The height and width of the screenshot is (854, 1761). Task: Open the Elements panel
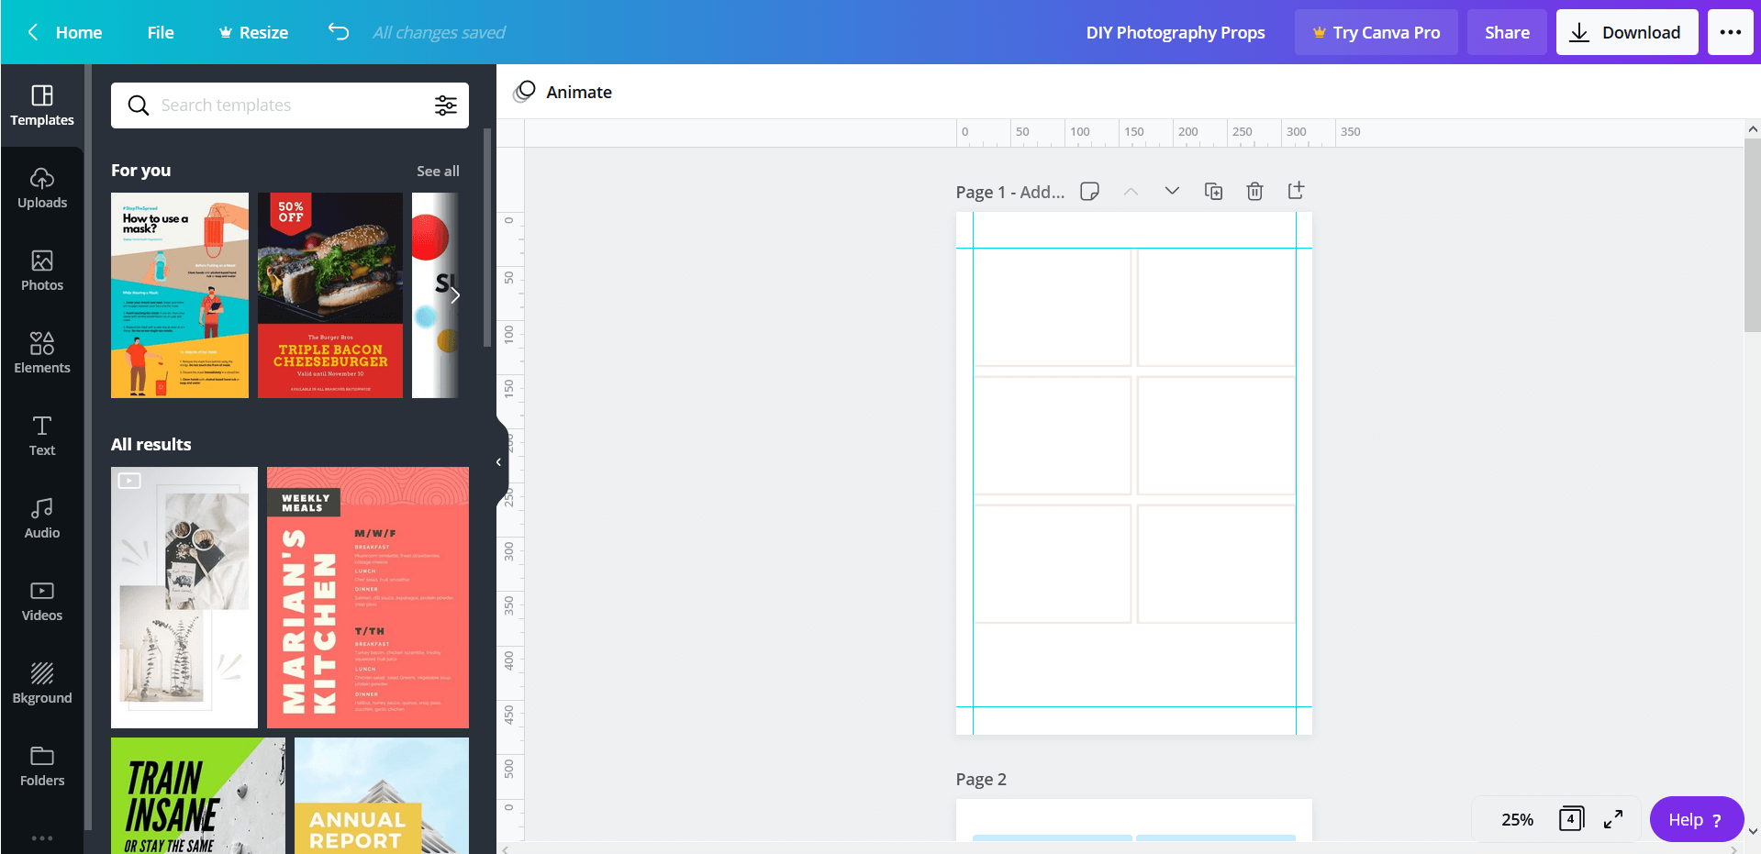(41, 353)
